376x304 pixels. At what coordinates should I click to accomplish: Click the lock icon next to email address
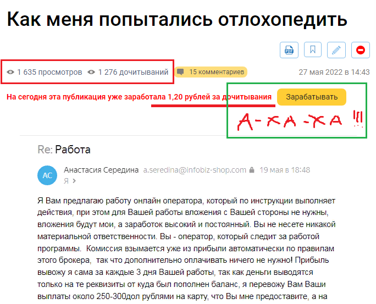tap(252, 170)
